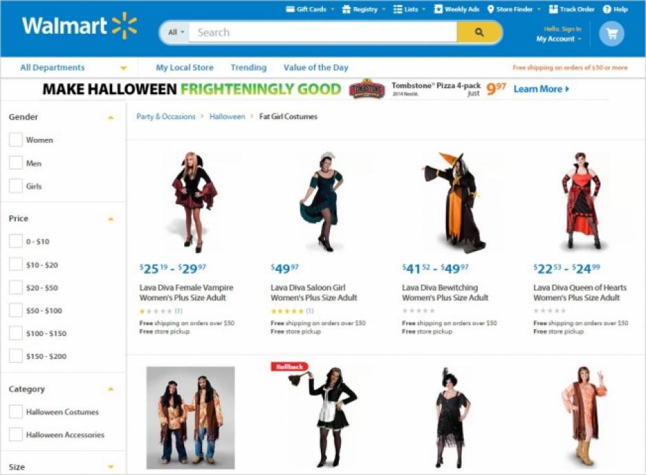Expand the All Departments menu
This screenshot has width=646, height=475.
74,67
